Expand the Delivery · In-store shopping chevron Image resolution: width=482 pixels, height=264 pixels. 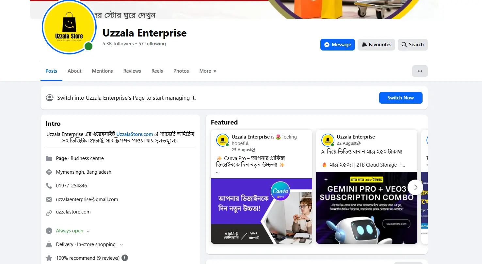(x=121, y=244)
